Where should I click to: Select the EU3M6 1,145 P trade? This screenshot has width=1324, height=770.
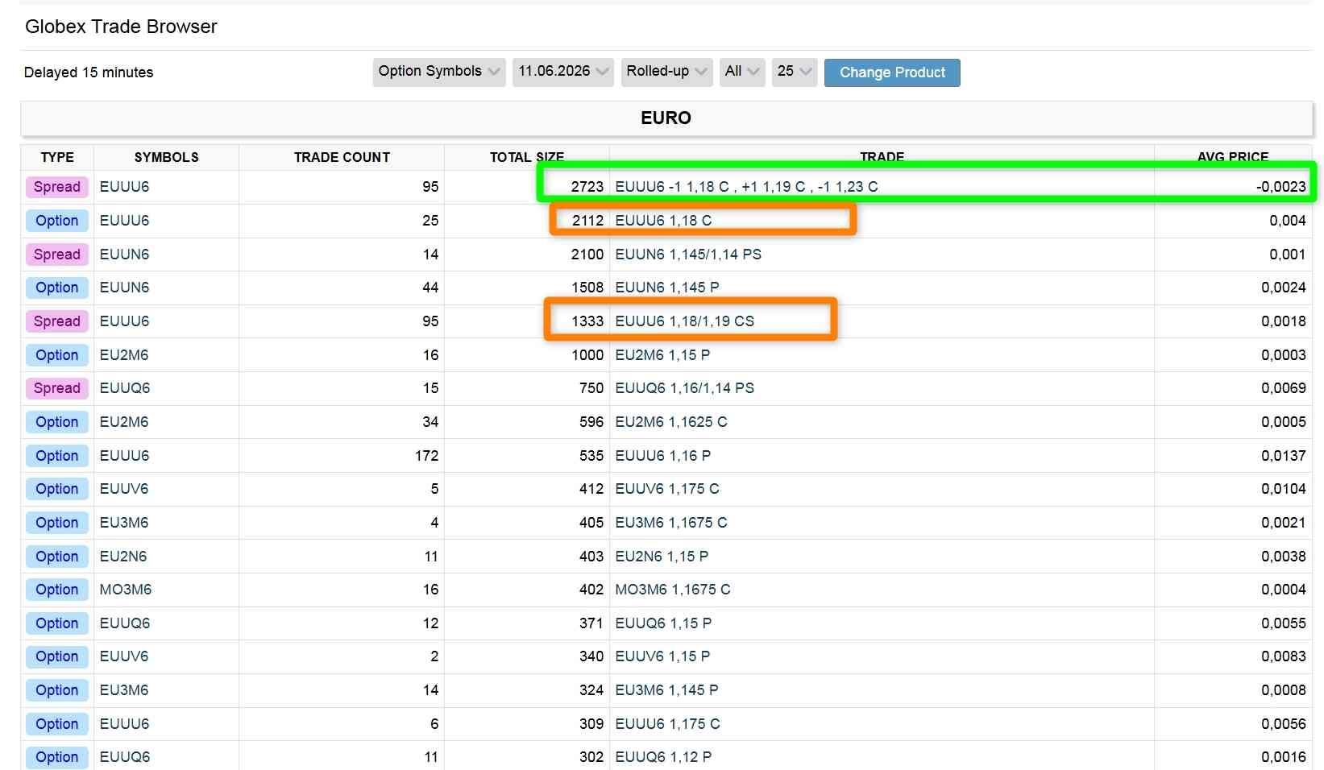coord(666,690)
